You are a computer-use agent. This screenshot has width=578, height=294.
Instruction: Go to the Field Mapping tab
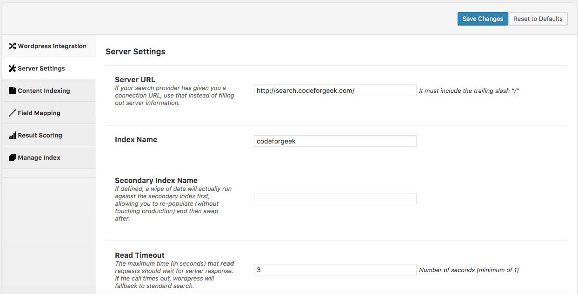(49, 113)
